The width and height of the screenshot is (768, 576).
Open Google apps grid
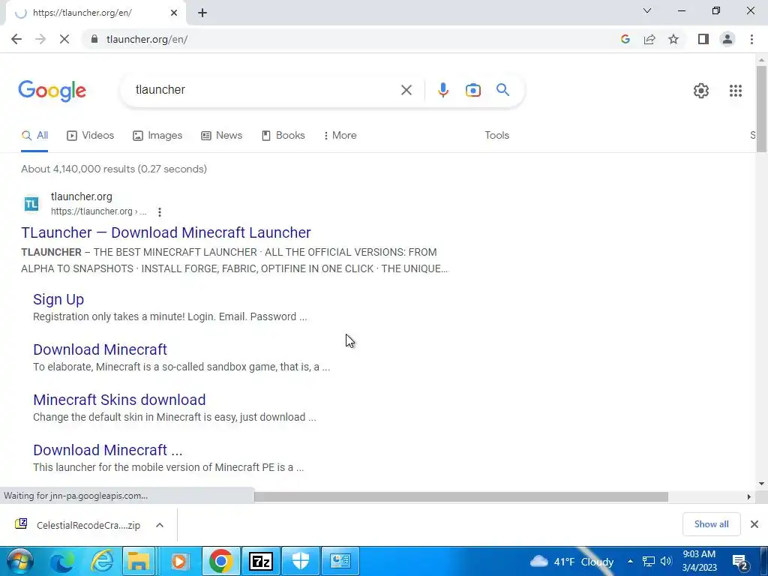pyautogui.click(x=735, y=91)
